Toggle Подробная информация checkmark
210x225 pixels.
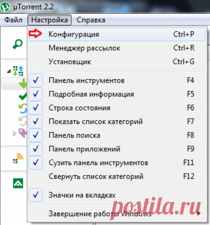36,94
